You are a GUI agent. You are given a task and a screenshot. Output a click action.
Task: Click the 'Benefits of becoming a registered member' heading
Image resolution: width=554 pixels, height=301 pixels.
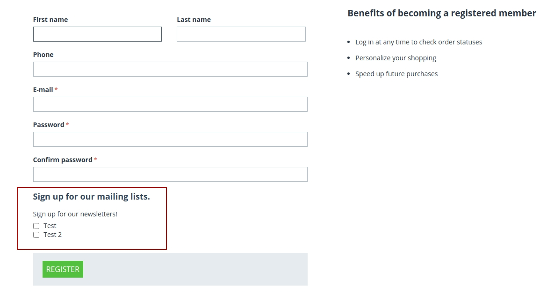click(x=442, y=14)
